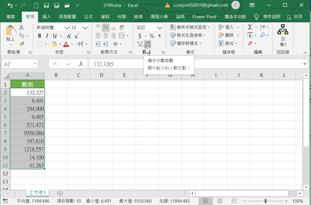Viewport: 311px width, 205px height.
Task: Switch to Normal view in status bar
Action: pos(206,201)
